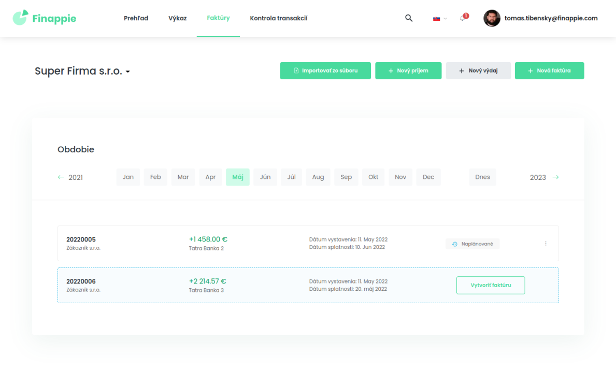Image resolution: width=616 pixels, height=367 pixels.
Task: Select the Faktúry tab
Action: coord(219,18)
